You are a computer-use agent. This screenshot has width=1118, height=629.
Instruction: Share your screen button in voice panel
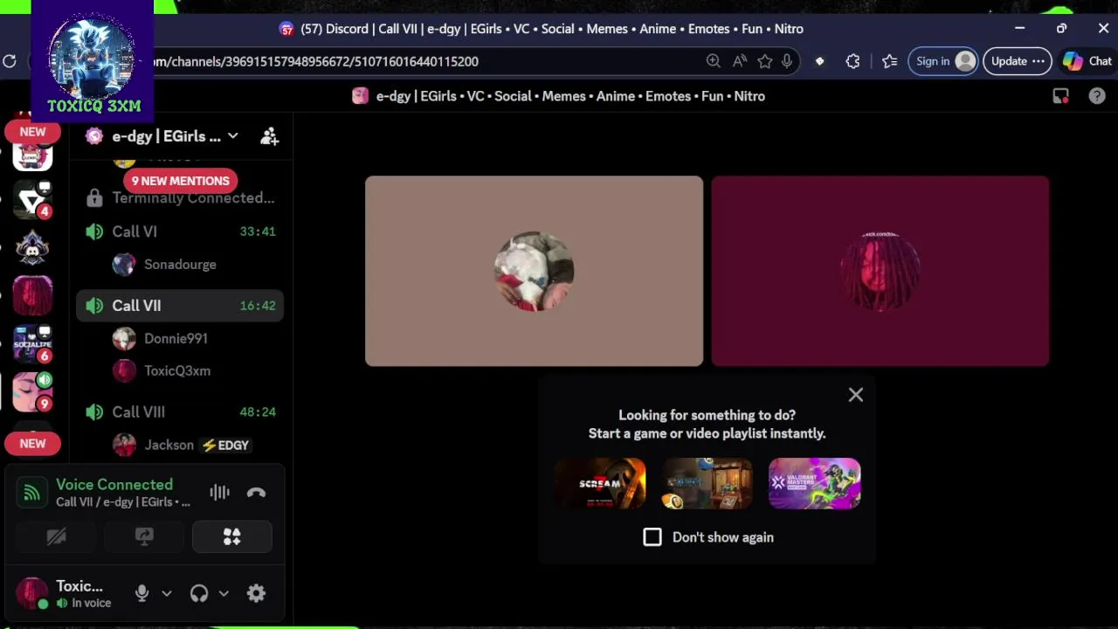pyautogui.click(x=144, y=536)
